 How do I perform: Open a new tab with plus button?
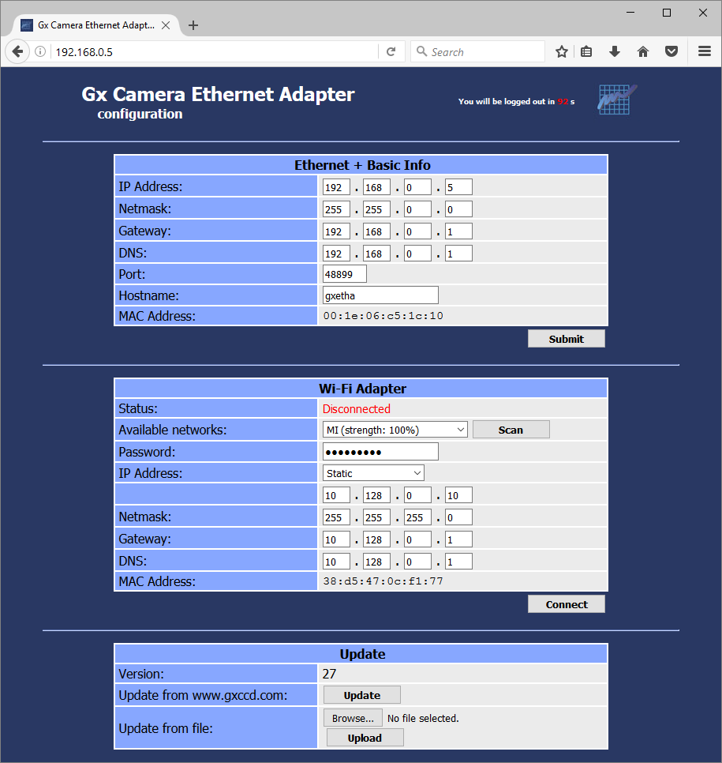pos(193,25)
